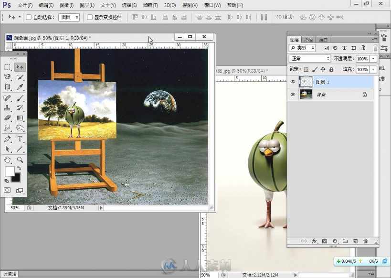The width and height of the screenshot is (391, 278).
Task: Open the 文件(F) menu
Action: pyautogui.click(x=25, y=5)
